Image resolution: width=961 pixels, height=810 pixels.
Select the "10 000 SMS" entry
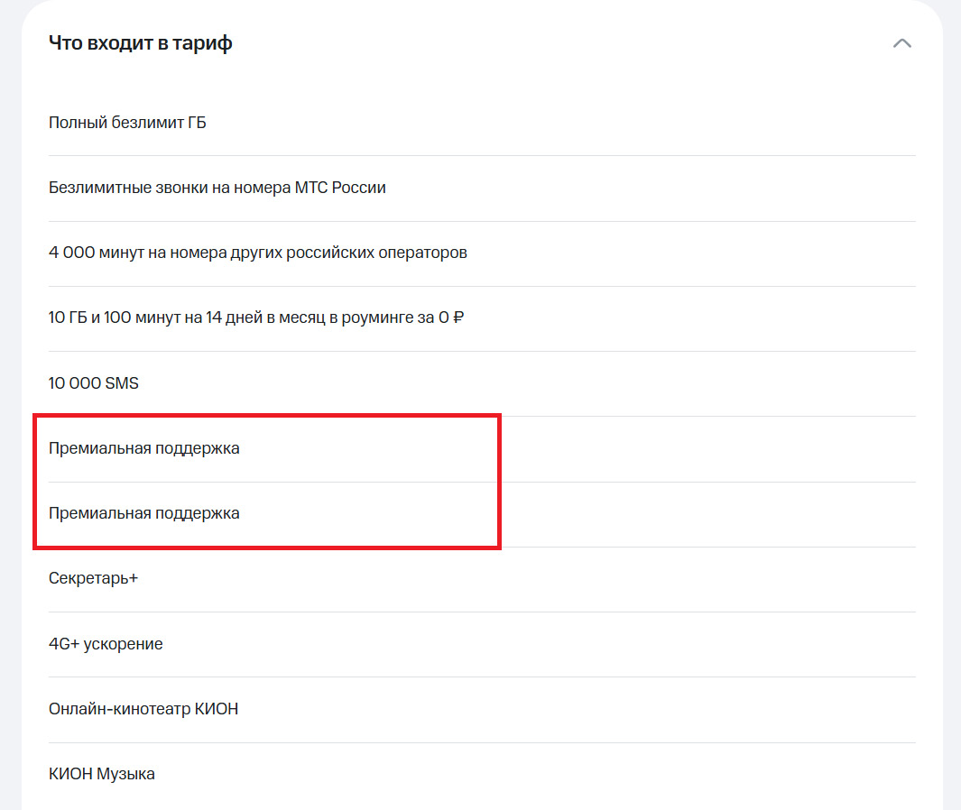(94, 383)
